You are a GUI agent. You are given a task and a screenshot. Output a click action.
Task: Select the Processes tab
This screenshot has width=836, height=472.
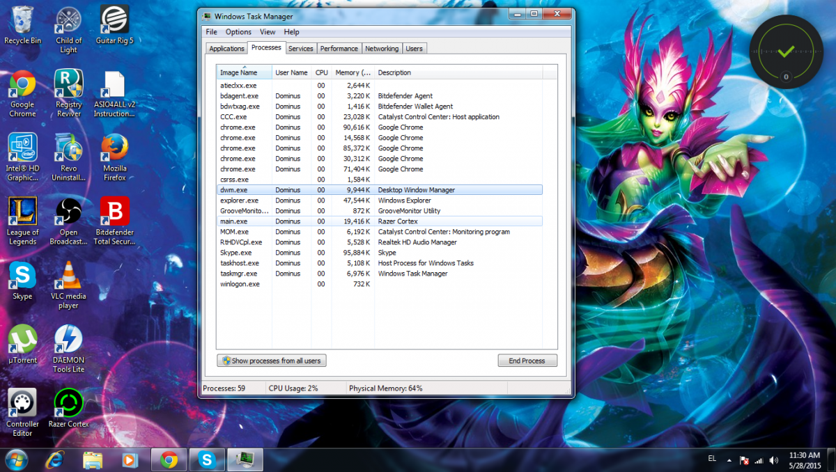click(266, 47)
